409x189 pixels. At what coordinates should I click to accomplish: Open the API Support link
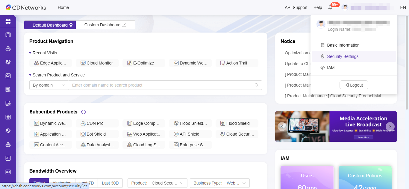[296, 7]
